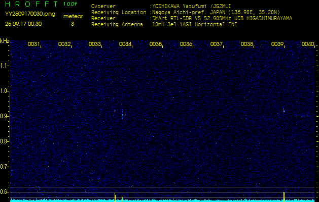Select the Receiving Location text line

pyautogui.click(x=191, y=12)
